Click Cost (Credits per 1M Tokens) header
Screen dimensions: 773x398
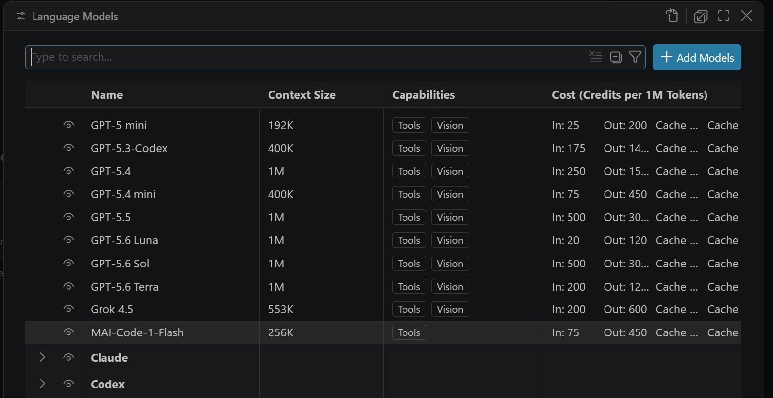[x=630, y=95]
